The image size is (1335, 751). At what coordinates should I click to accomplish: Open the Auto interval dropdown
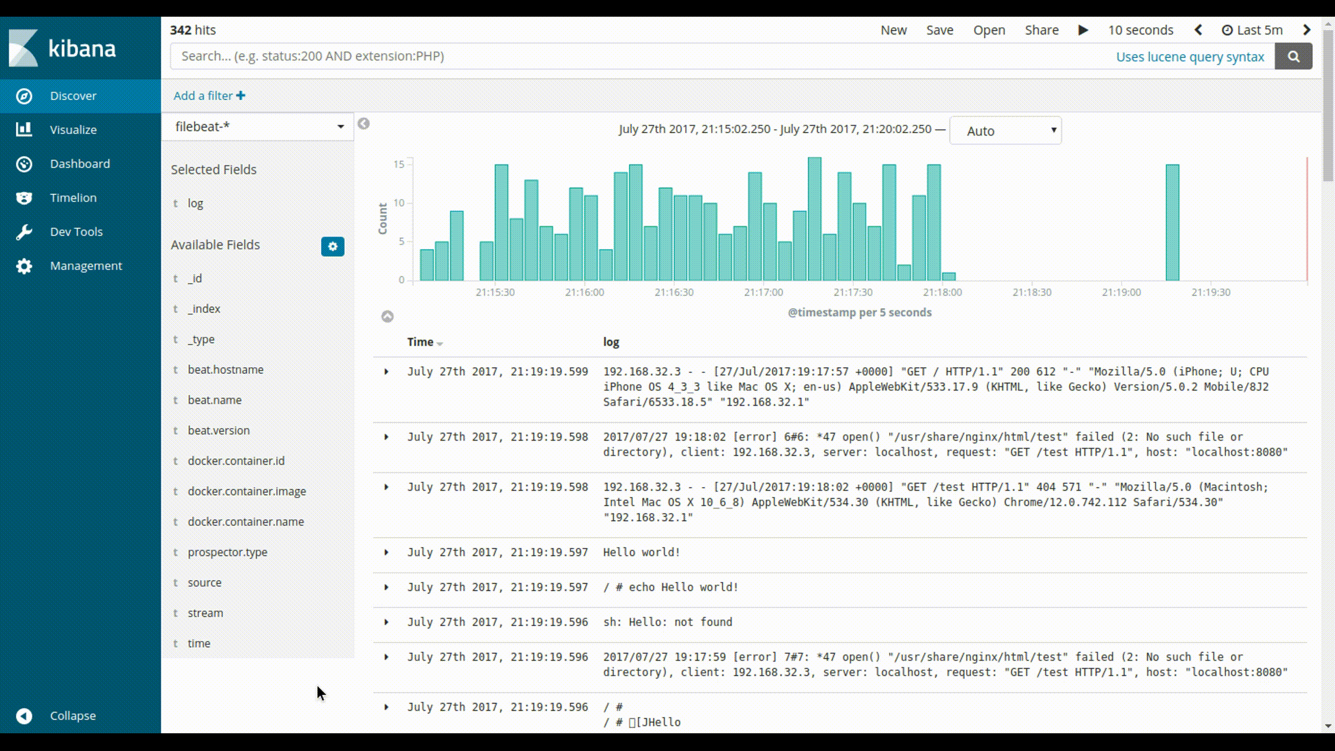1006,129
